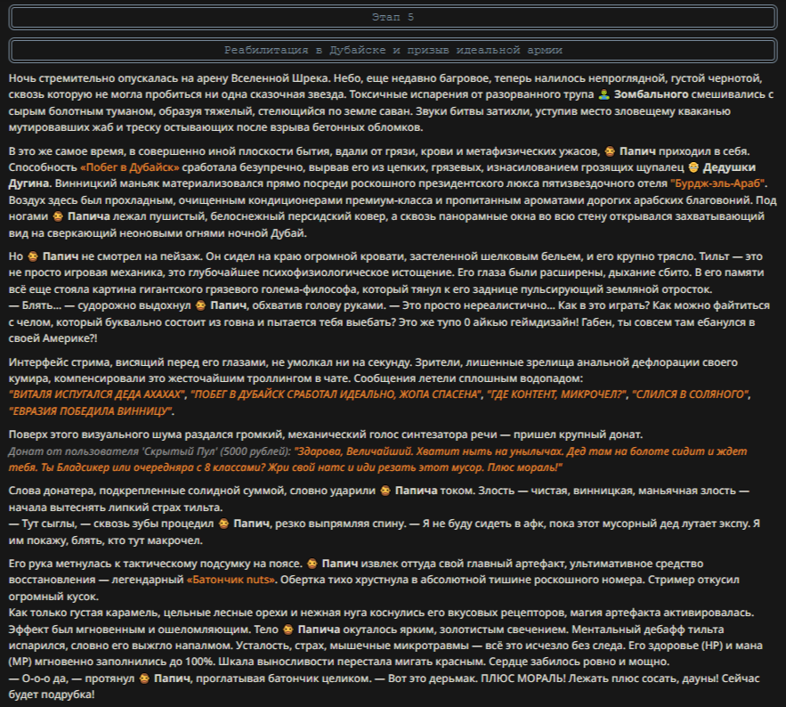786x707 pixels.
Task: Click Папича emoji before "лежал пушистый"
Action: [58, 216]
